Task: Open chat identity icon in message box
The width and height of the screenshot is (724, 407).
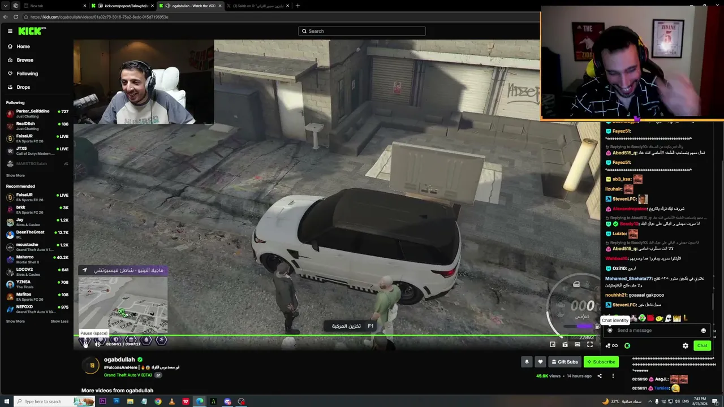Action: point(610,331)
